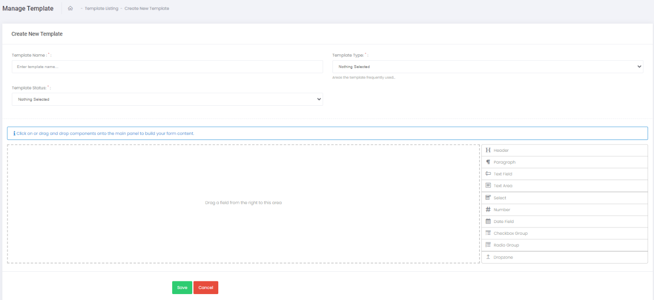Click Create New Template breadcrumb
Screen dimensions: 654x300
click(x=147, y=8)
